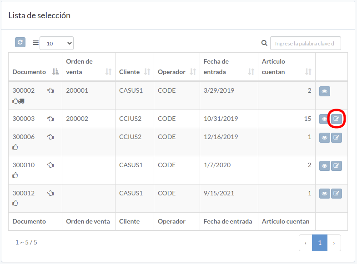View document 300003 with eye button

coord(324,119)
